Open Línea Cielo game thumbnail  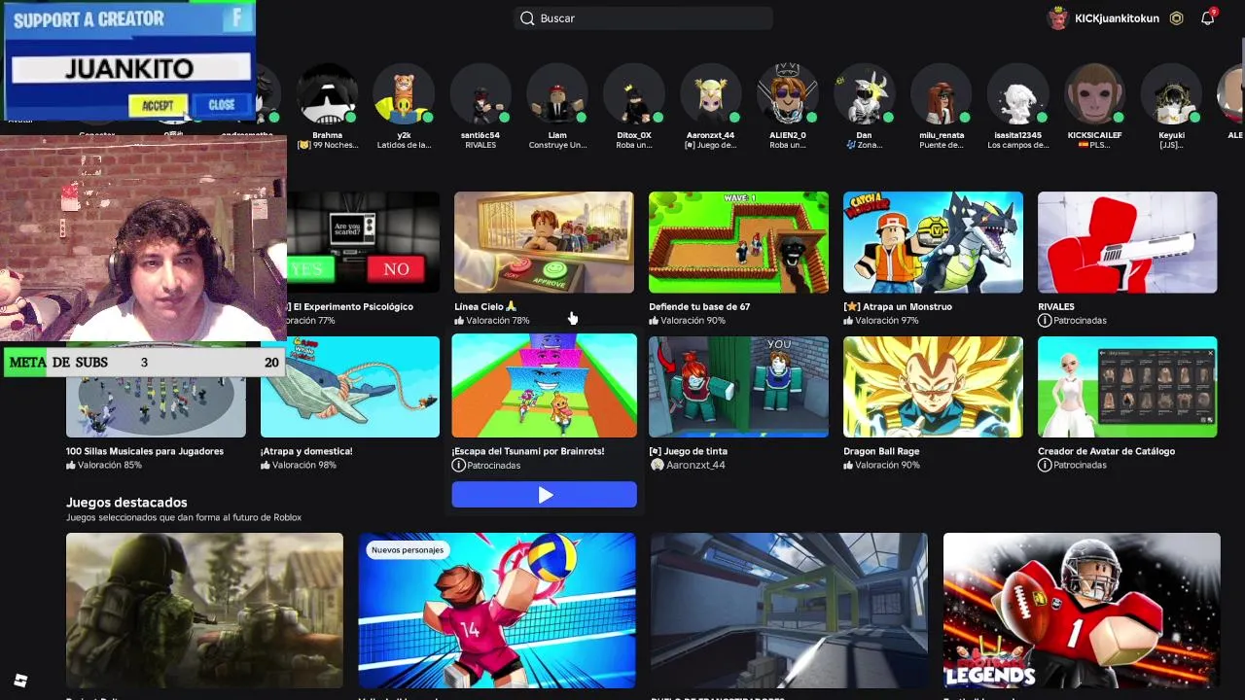pos(544,242)
